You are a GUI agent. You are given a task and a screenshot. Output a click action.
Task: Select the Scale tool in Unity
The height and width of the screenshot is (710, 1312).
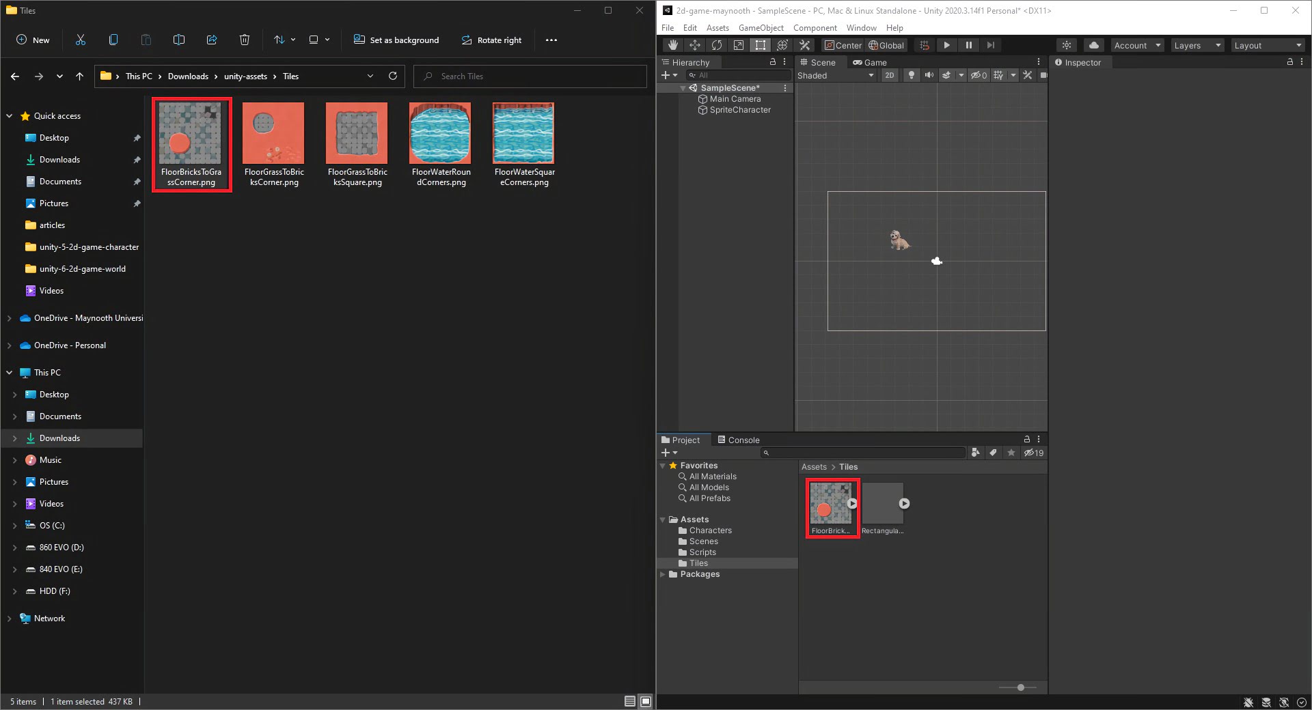coord(738,45)
